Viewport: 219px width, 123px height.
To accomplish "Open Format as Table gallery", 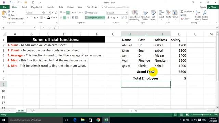I will (145, 15).
